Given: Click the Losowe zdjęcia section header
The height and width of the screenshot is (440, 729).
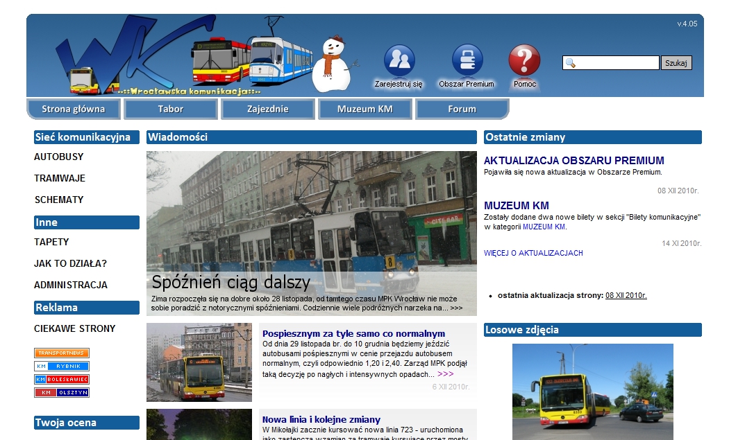Looking at the screenshot, I should (593, 330).
